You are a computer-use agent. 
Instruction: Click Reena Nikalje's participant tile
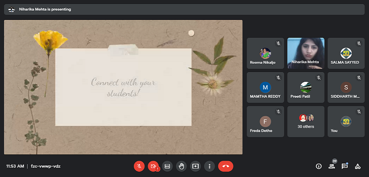(x=265, y=53)
